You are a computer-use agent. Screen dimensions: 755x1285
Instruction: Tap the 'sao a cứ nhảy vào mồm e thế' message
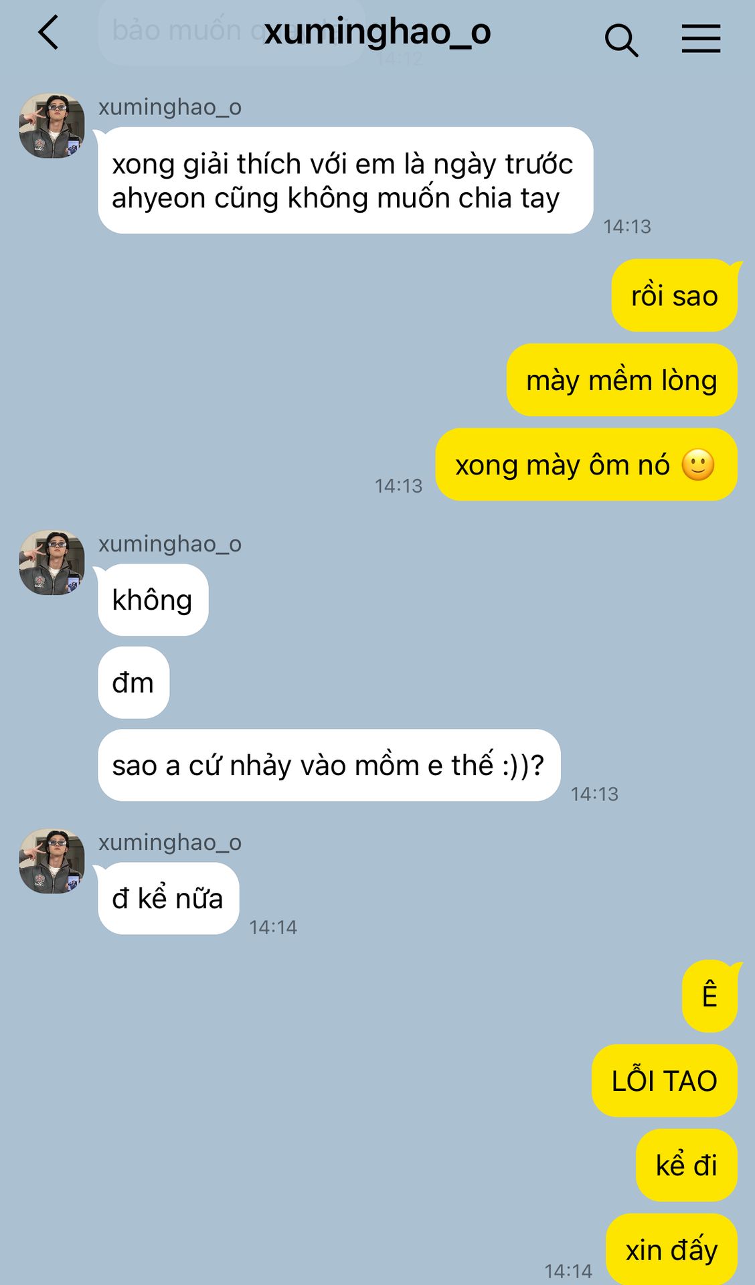click(329, 765)
